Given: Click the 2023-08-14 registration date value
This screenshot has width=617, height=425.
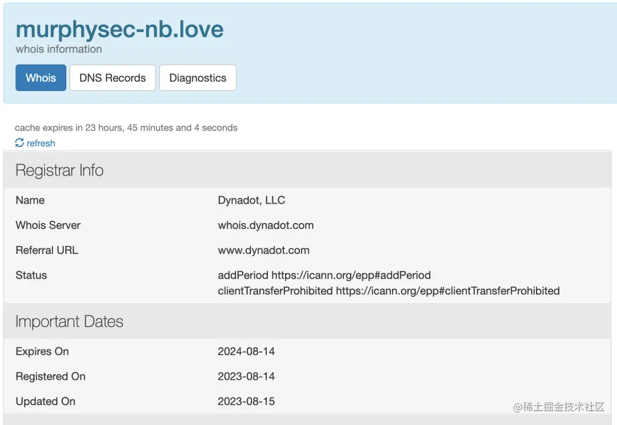Looking at the screenshot, I should click(x=246, y=376).
